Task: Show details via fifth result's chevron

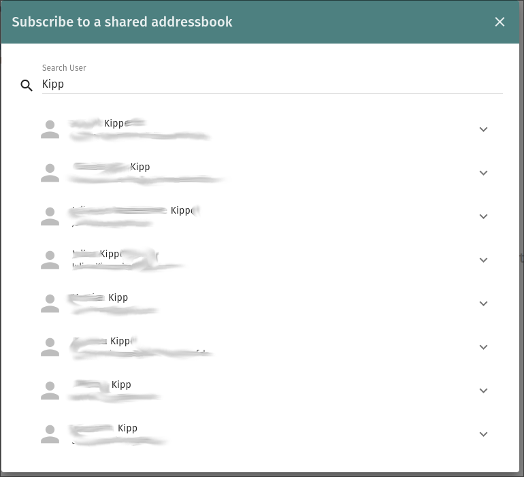Action: click(x=484, y=303)
